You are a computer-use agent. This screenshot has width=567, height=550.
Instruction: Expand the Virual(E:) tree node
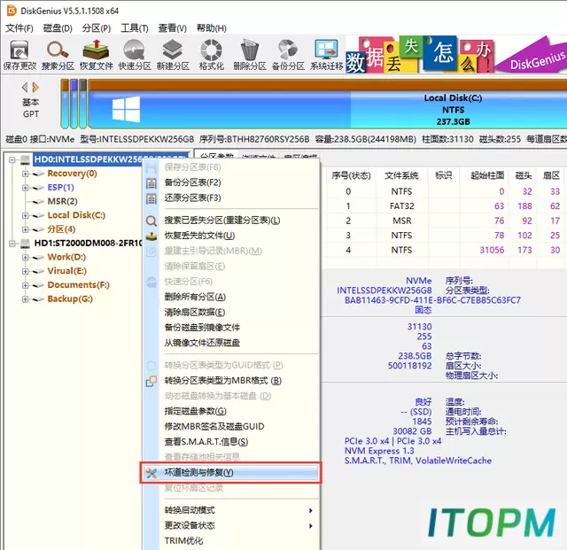(x=25, y=271)
